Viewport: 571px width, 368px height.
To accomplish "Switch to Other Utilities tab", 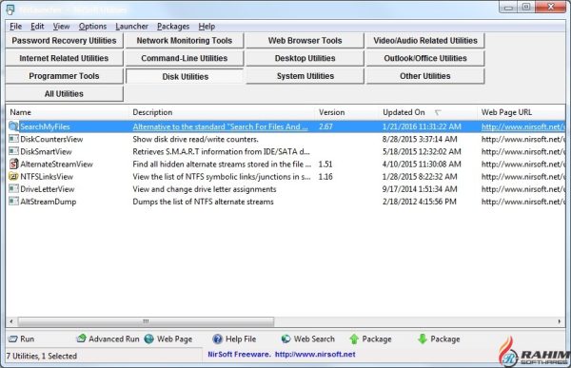I will tap(425, 76).
